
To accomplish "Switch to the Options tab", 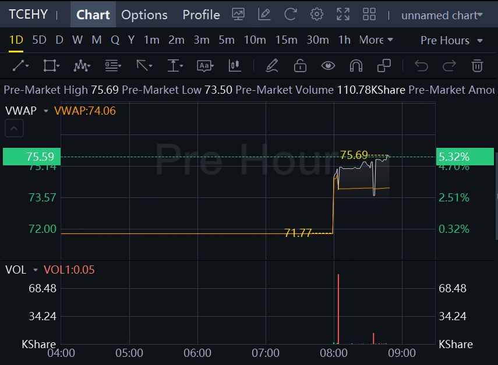I will tap(144, 15).
